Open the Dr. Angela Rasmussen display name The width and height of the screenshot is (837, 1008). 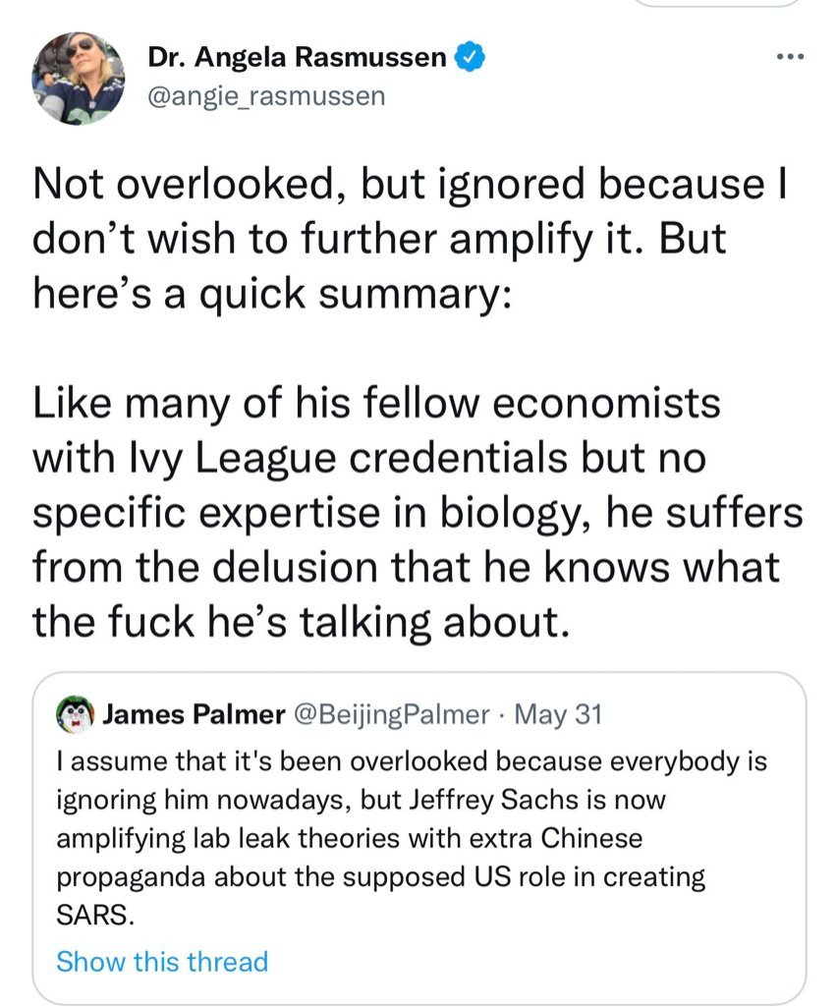[x=297, y=57]
